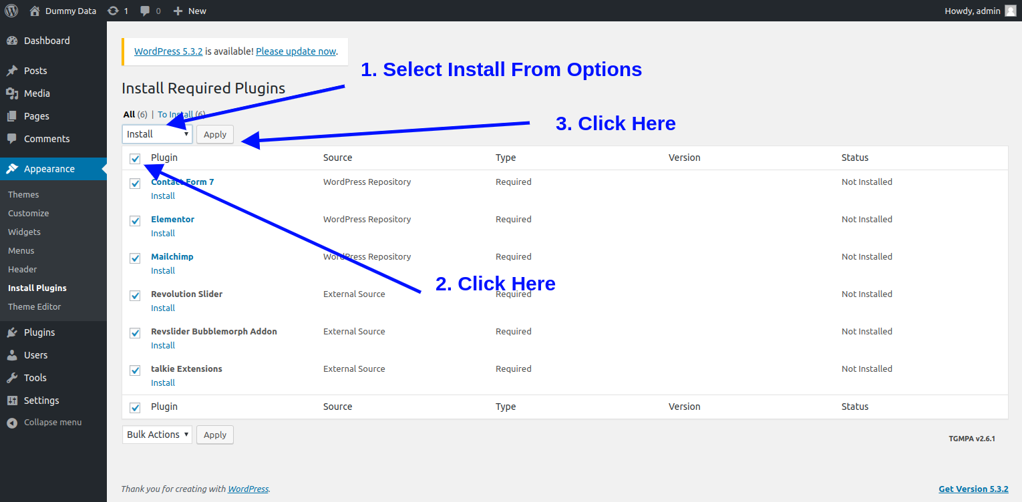Viewport: 1022px width, 502px height.
Task: Click the admin avatar icon
Action: (x=1010, y=11)
